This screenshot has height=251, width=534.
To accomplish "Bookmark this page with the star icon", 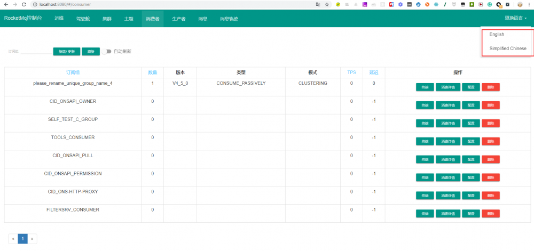I will tap(326, 4).
